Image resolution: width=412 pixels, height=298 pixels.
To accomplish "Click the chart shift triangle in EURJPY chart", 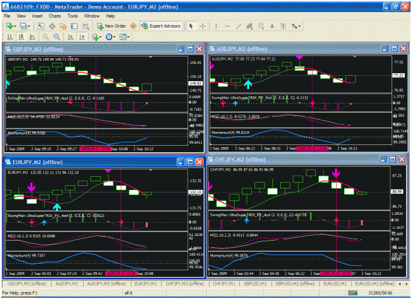I will [150, 170].
